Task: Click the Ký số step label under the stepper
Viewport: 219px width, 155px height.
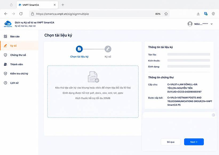Action: pyautogui.click(x=108, y=57)
